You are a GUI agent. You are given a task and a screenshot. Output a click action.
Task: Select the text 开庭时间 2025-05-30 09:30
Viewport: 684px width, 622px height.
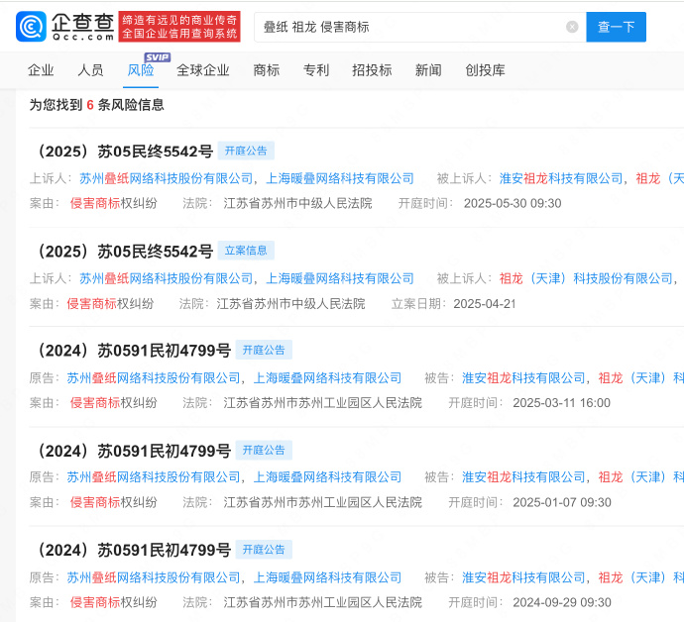(480, 204)
